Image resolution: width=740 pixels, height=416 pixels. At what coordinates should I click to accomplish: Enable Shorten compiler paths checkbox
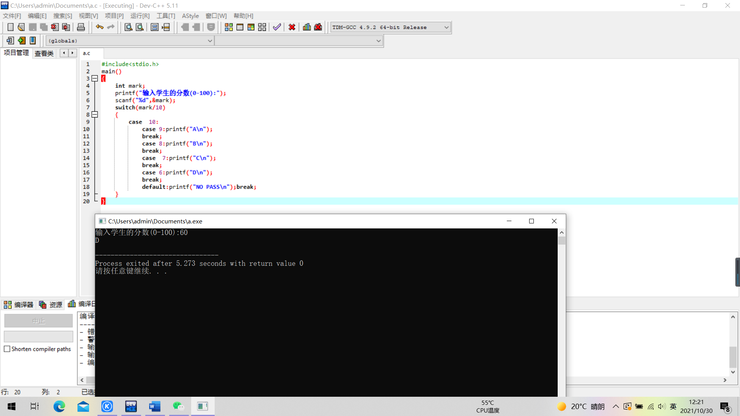click(x=7, y=349)
